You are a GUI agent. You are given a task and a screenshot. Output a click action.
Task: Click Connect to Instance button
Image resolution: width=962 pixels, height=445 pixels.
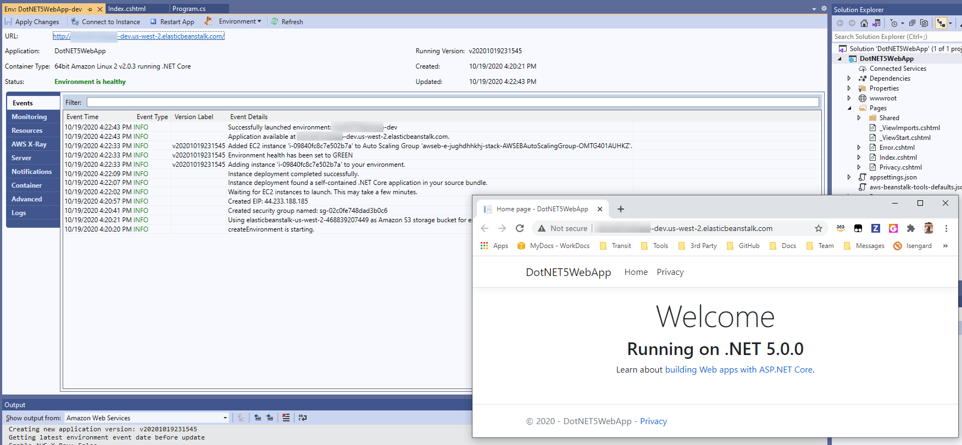tap(105, 22)
